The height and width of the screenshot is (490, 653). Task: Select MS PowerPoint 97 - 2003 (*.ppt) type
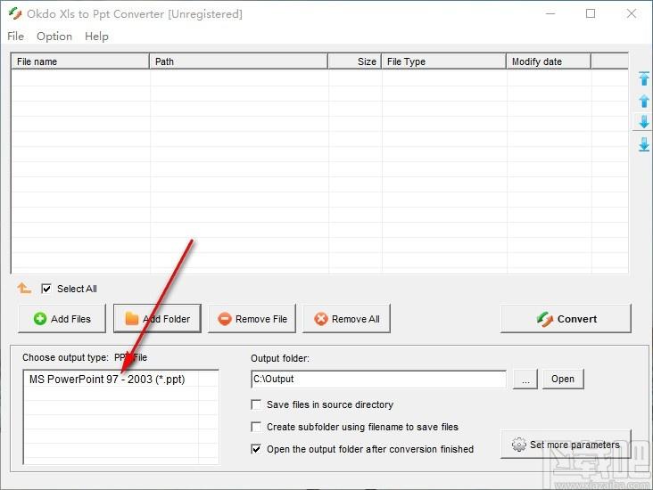click(107, 379)
